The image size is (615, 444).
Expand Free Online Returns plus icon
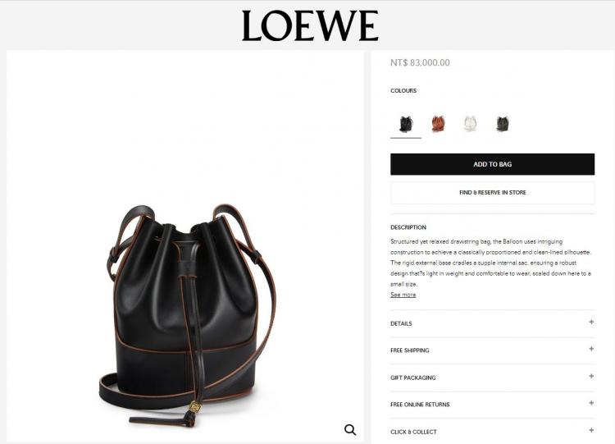[591, 403]
